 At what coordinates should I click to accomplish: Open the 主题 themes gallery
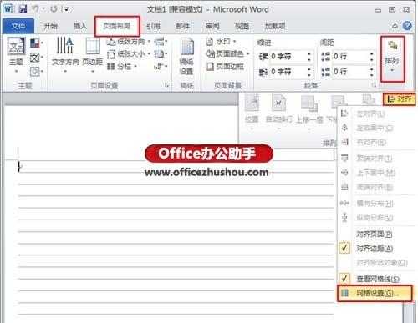(16, 56)
